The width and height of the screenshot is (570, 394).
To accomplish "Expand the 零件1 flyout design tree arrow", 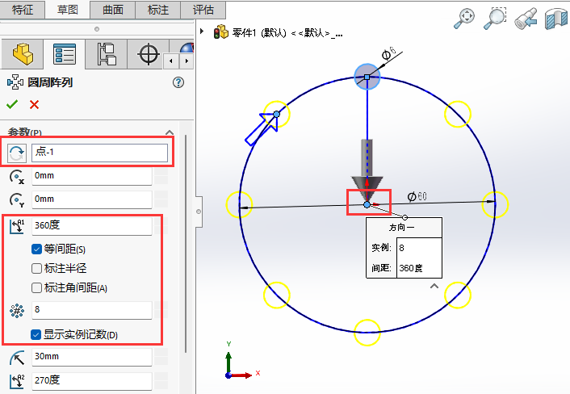I will click(x=202, y=31).
